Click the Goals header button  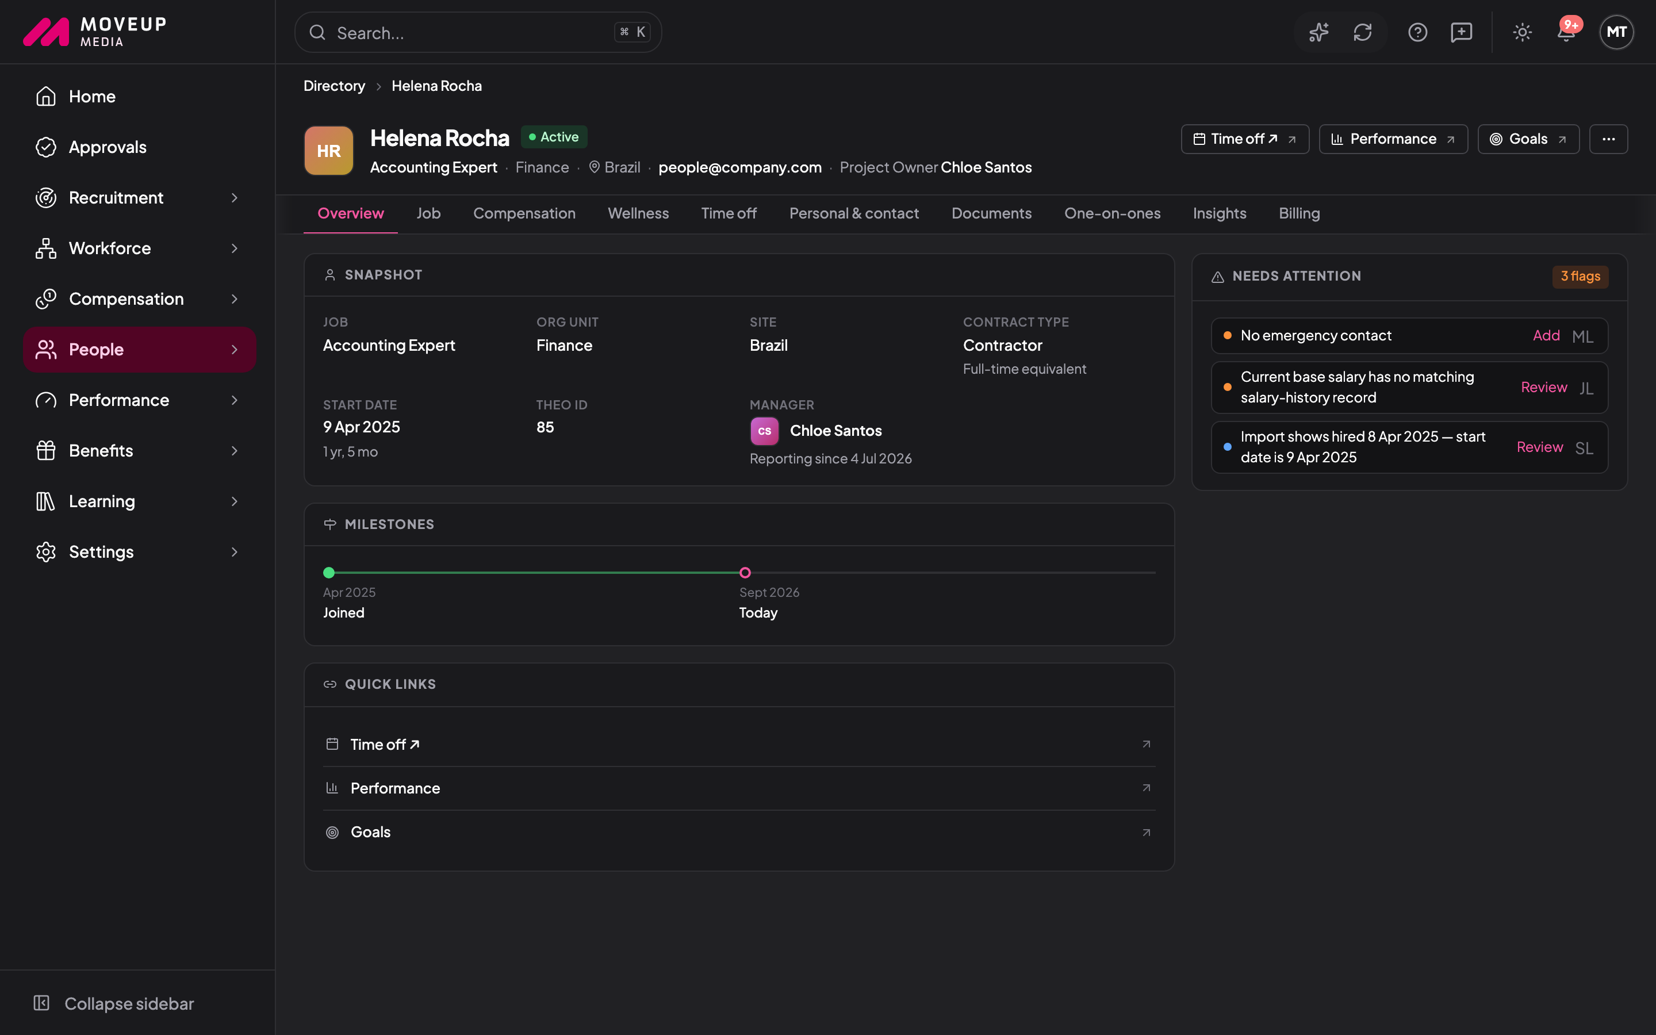(x=1528, y=139)
